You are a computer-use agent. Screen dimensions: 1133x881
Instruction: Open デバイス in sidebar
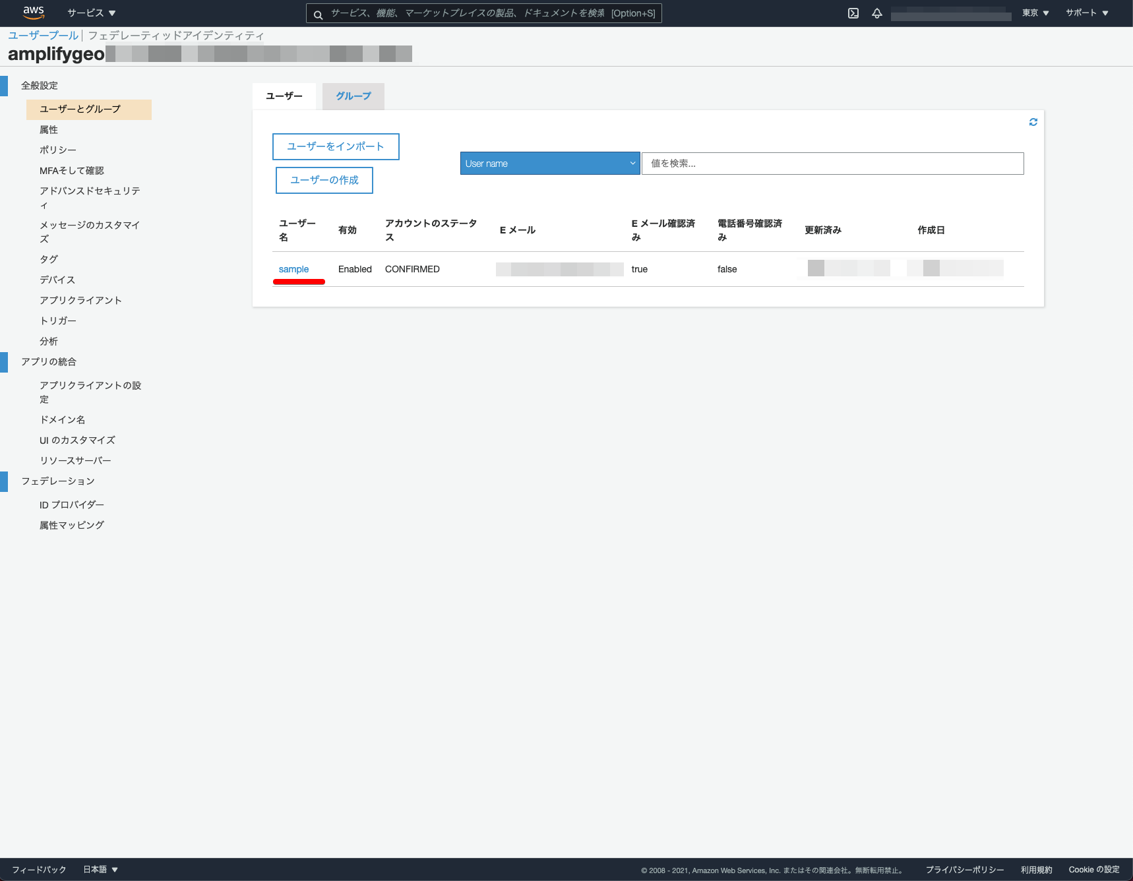click(57, 280)
